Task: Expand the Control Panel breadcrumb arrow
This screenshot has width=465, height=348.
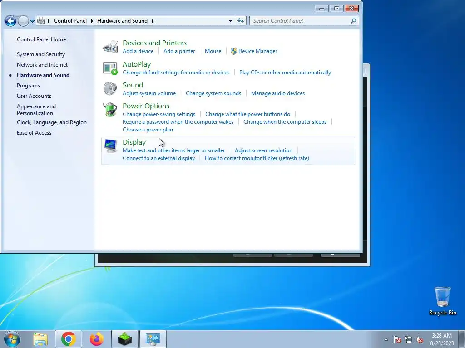Action: 92,21
